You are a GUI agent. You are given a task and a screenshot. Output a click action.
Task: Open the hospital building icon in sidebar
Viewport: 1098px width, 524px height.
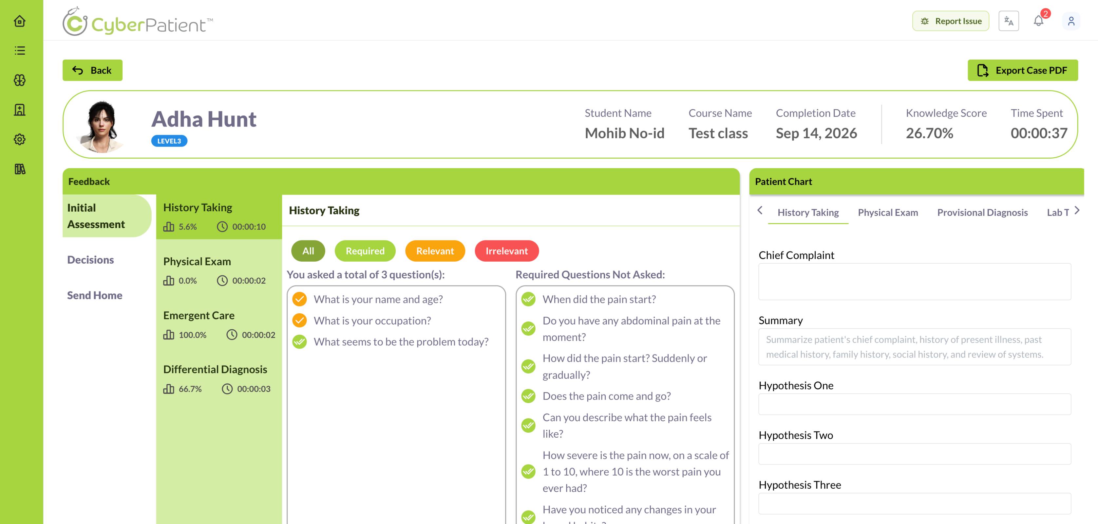pyautogui.click(x=20, y=110)
